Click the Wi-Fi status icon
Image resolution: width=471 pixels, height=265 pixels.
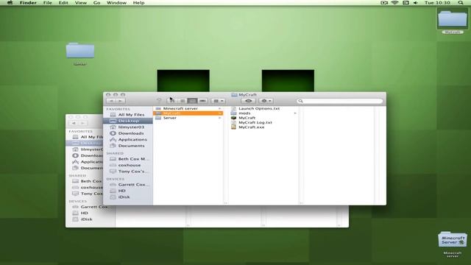point(394,3)
